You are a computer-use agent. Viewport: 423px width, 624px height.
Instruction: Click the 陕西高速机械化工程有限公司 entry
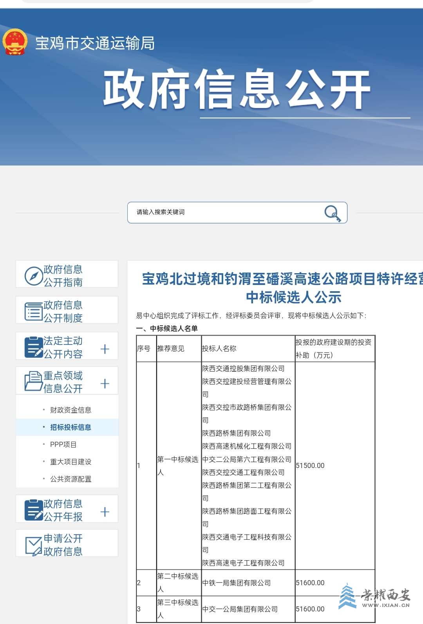point(247,446)
